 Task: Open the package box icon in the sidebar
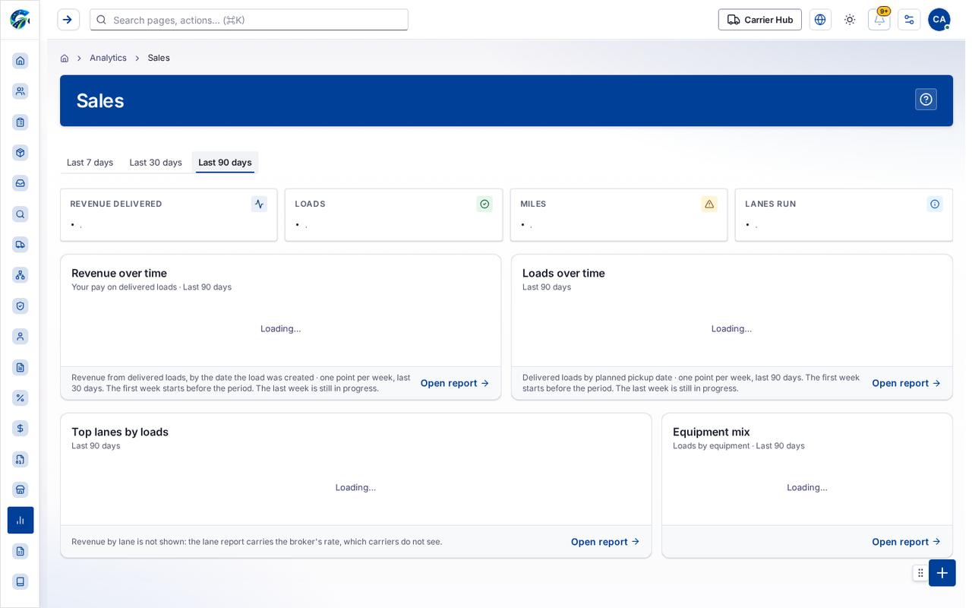click(21, 153)
